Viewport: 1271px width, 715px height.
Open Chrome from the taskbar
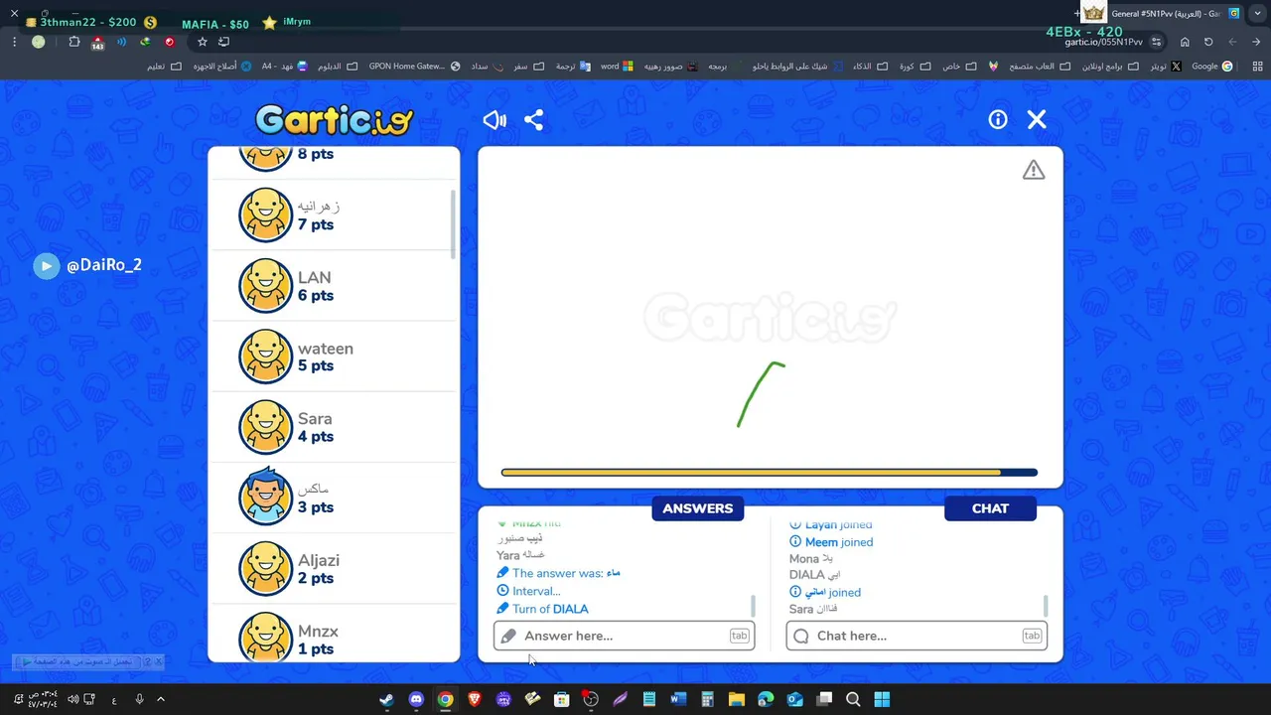(445, 699)
